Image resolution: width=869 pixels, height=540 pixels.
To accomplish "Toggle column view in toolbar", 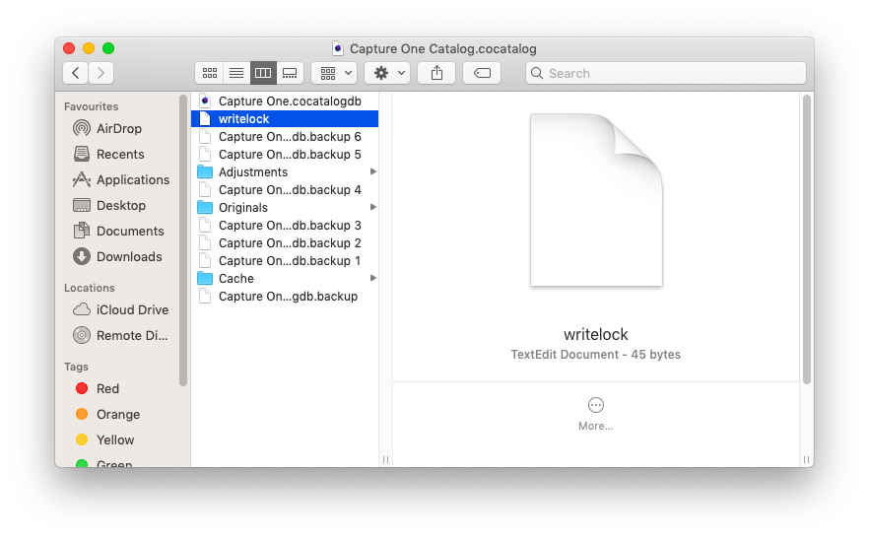I will tap(263, 73).
